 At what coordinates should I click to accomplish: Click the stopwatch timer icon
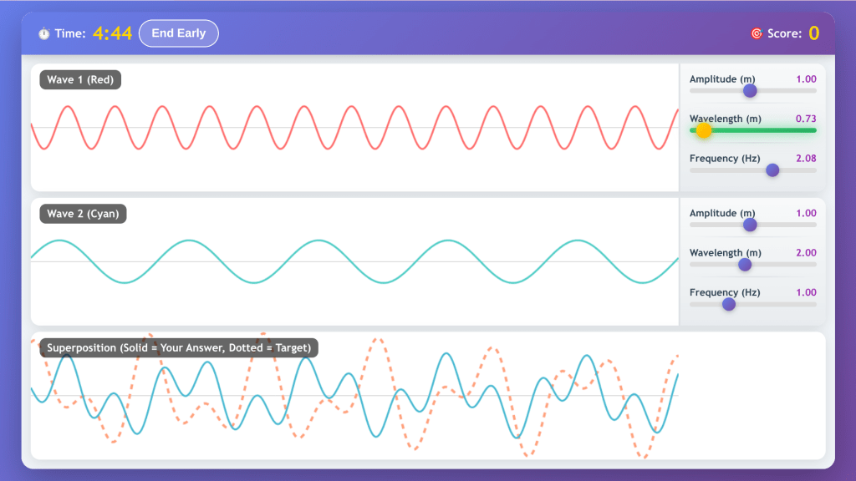(43, 33)
